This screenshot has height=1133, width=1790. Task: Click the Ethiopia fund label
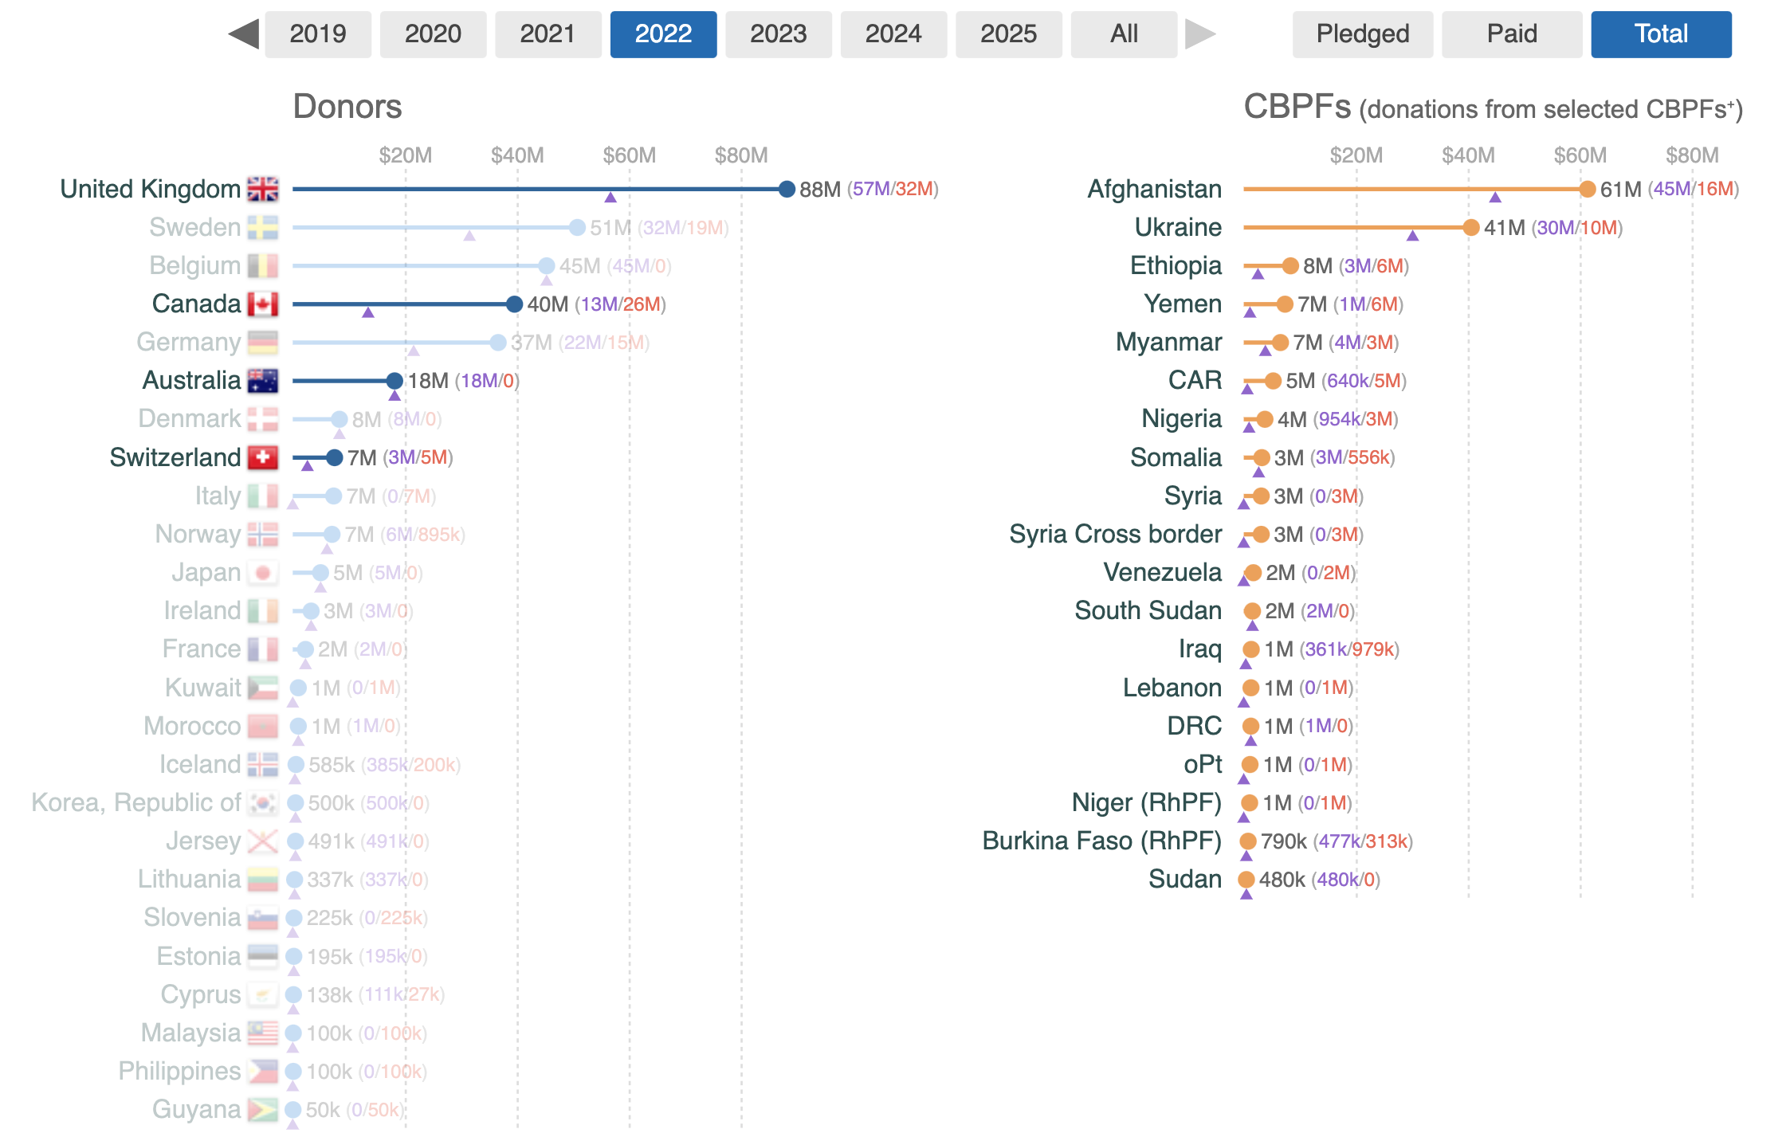click(x=1176, y=265)
